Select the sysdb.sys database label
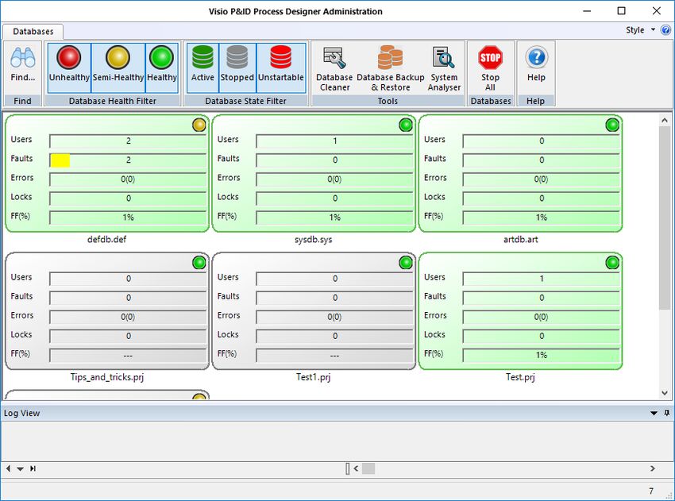The width and height of the screenshot is (675, 501). tap(314, 239)
